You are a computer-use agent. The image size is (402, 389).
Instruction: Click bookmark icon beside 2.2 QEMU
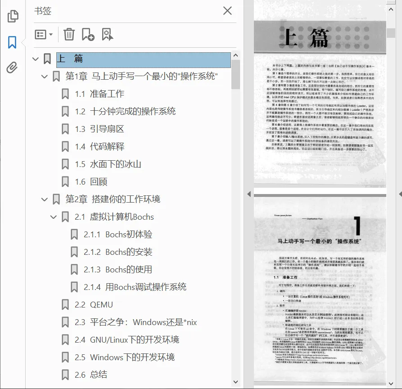(65, 305)
